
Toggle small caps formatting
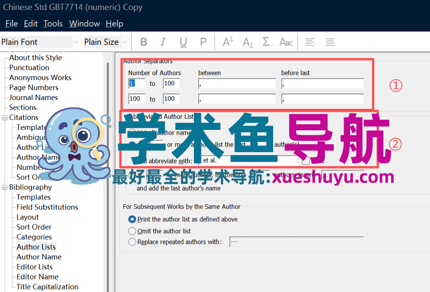click(x=286, y=41)
